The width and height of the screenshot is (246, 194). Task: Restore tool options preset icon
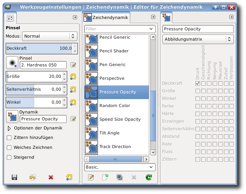[33, 177]
